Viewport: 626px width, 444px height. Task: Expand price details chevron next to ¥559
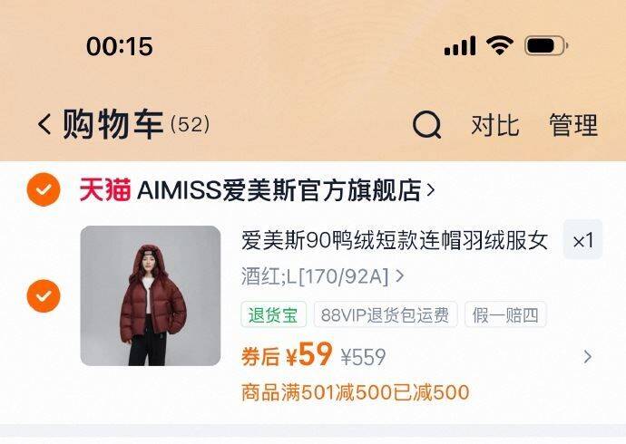(x=587, y=357)
